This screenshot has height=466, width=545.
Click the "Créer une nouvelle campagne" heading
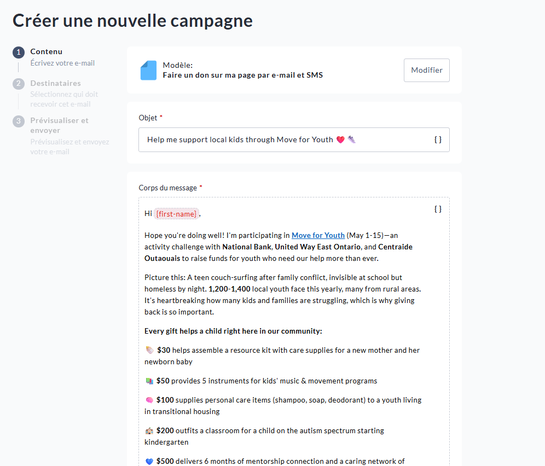pyautogui.click(x=132, y=21)
